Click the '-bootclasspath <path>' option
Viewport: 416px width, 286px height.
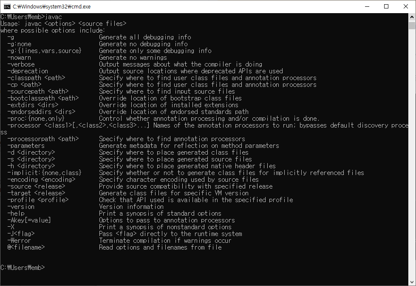43,98
